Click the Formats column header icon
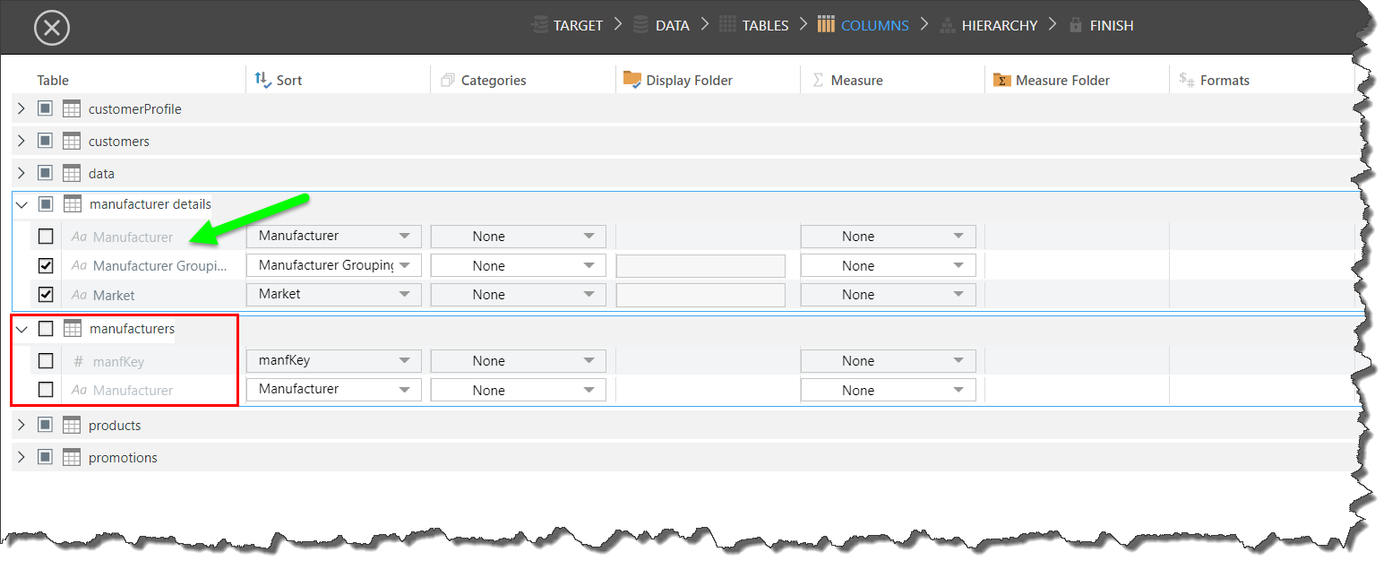 [x=1187, y=80]
